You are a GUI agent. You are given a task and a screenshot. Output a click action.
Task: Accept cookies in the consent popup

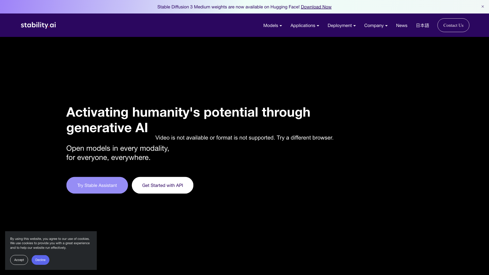tap(19, 260)
